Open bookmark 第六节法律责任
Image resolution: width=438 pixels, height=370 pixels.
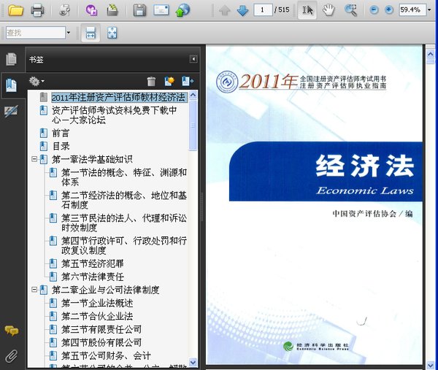click(x=93, y=277)
